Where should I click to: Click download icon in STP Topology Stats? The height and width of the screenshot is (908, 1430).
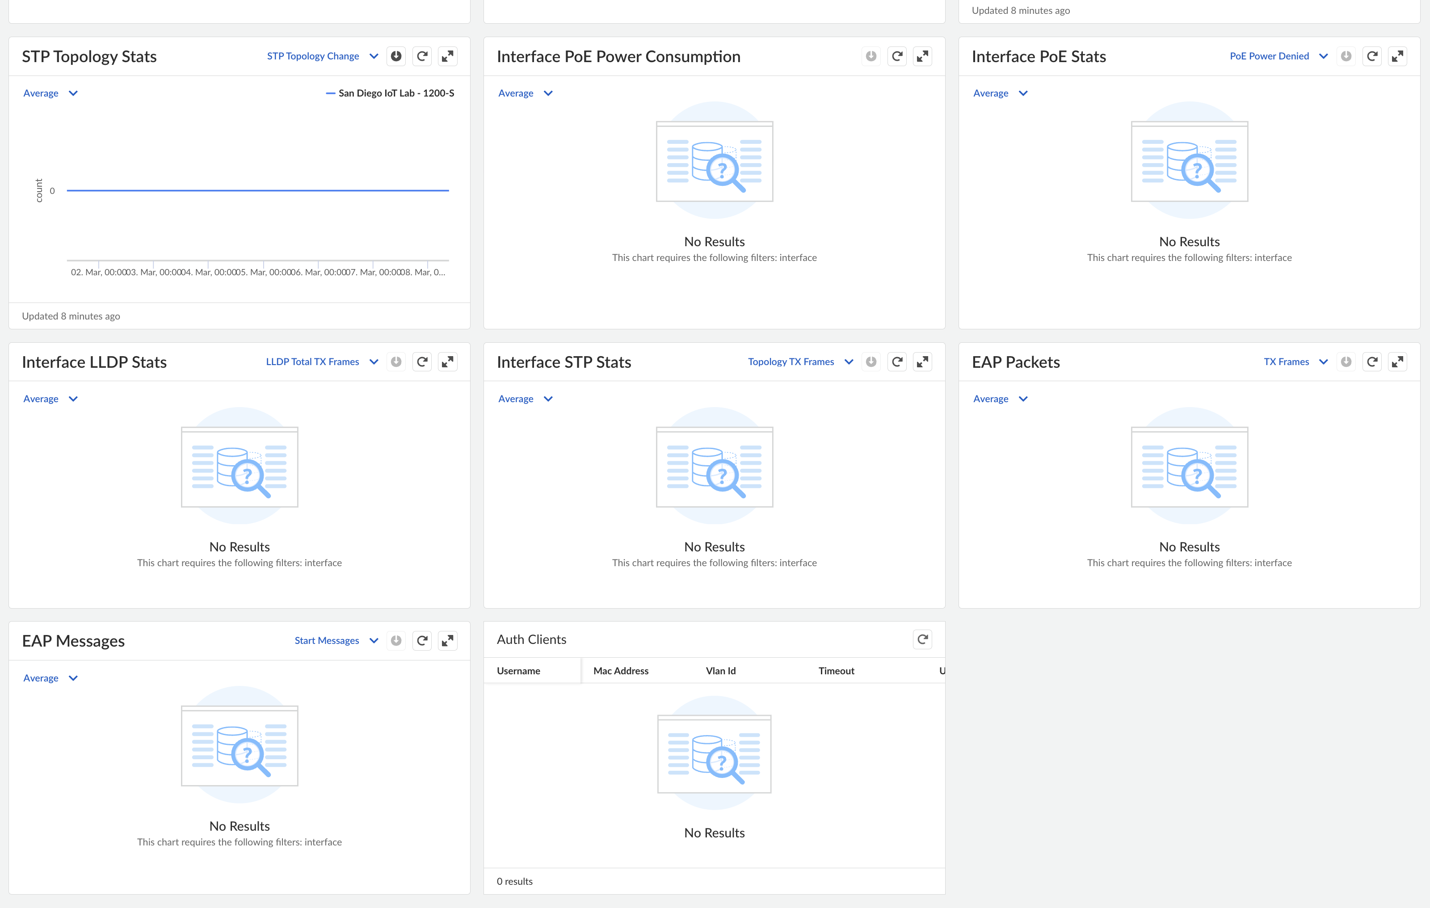[396, 56]
